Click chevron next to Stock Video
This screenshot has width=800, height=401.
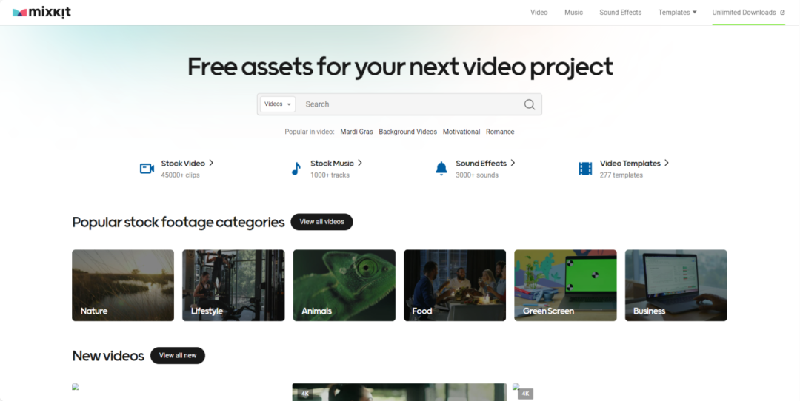(x=211, y=163)
